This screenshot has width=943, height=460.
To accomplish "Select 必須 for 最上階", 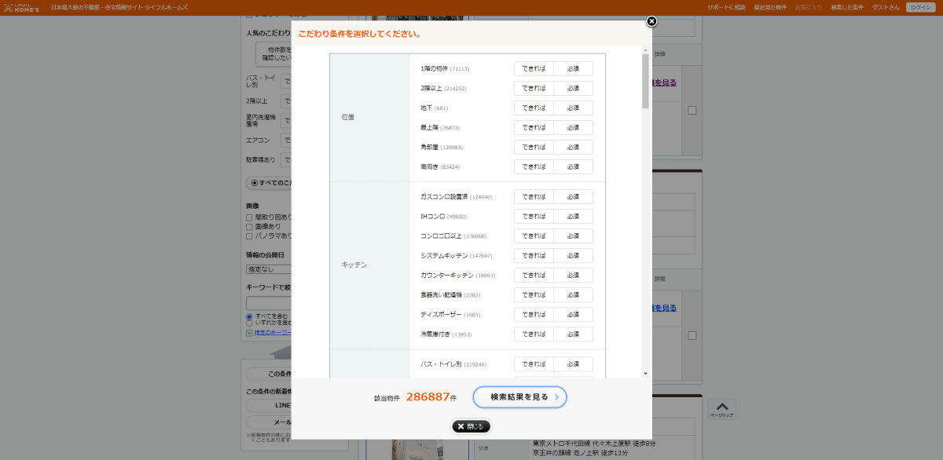I will pos(574,128).
